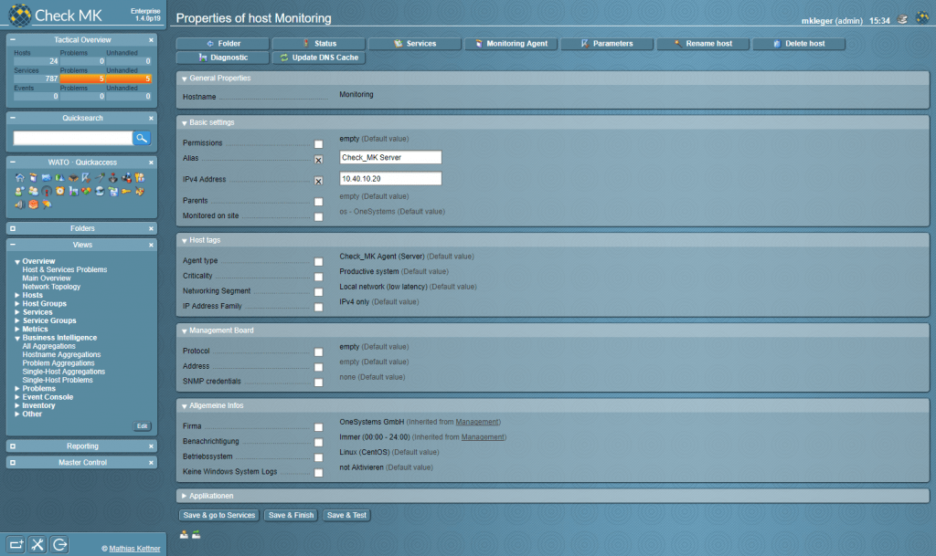The image size is (936, 556).
Task: Open Distributed Monitoring globe icon
Action: 100,192
